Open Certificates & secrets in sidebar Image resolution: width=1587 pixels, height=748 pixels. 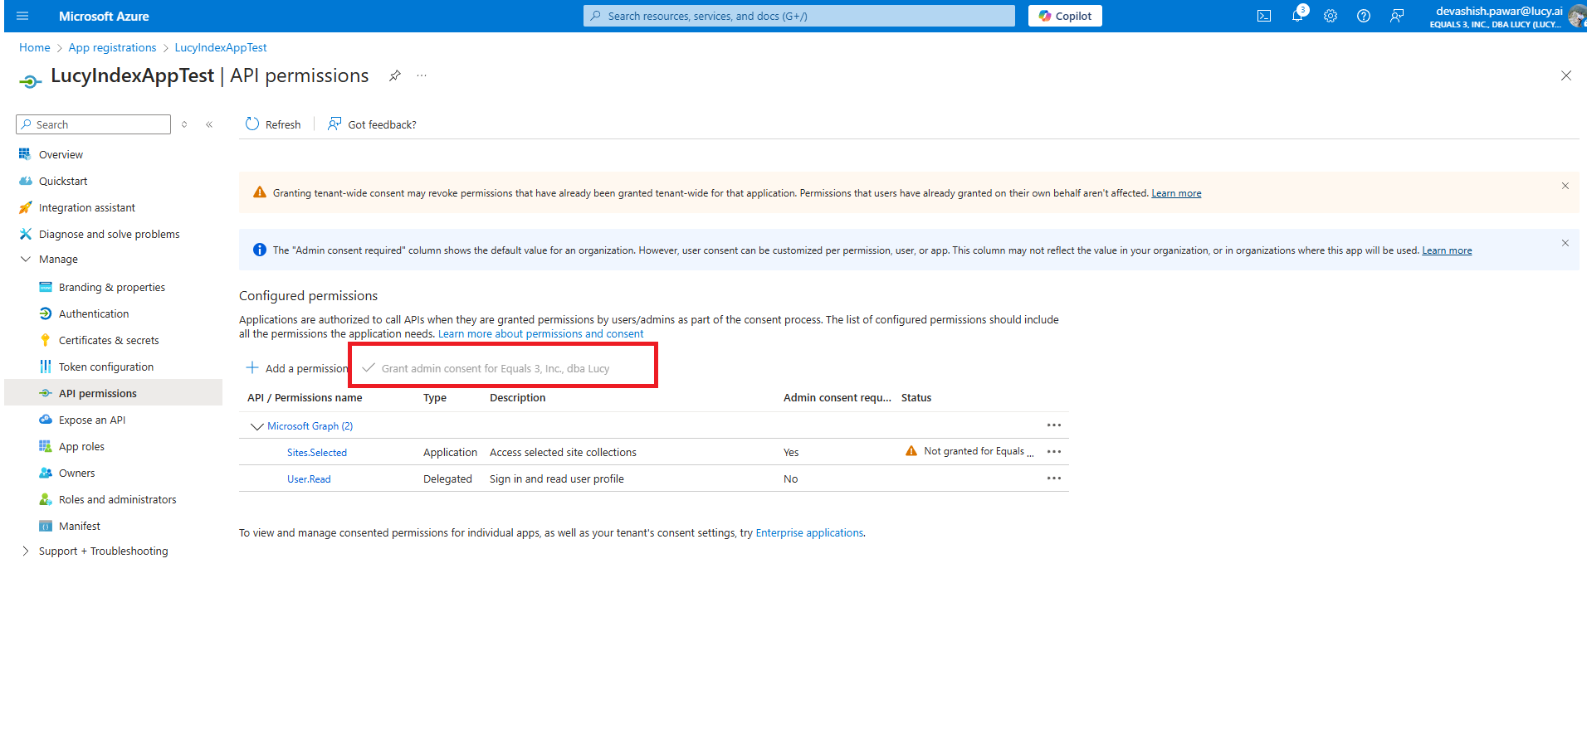click(x=108, y=340)
